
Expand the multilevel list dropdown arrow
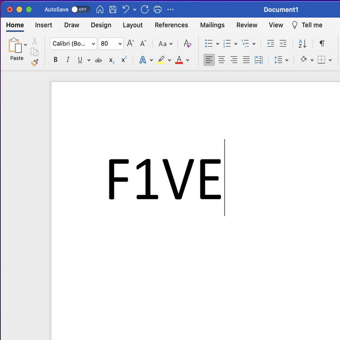(x=254, y=44)
